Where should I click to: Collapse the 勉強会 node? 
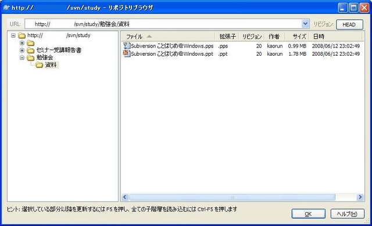22,58
